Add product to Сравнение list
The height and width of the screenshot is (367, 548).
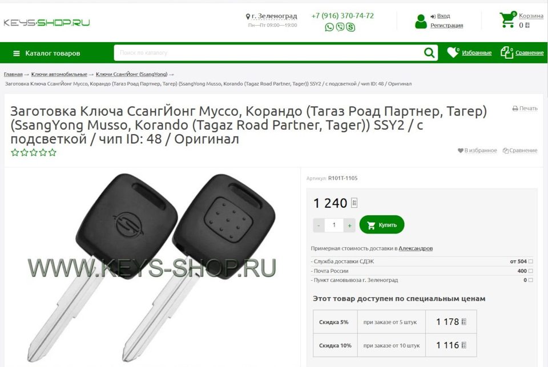(520, 150)
